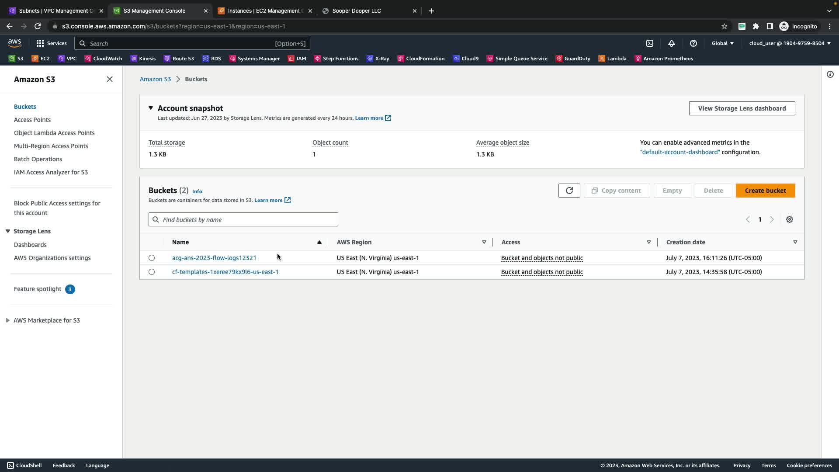Open Access Points in the sidebar
The width and height of the screenshot is (839, 472).
tap(32, 120)
